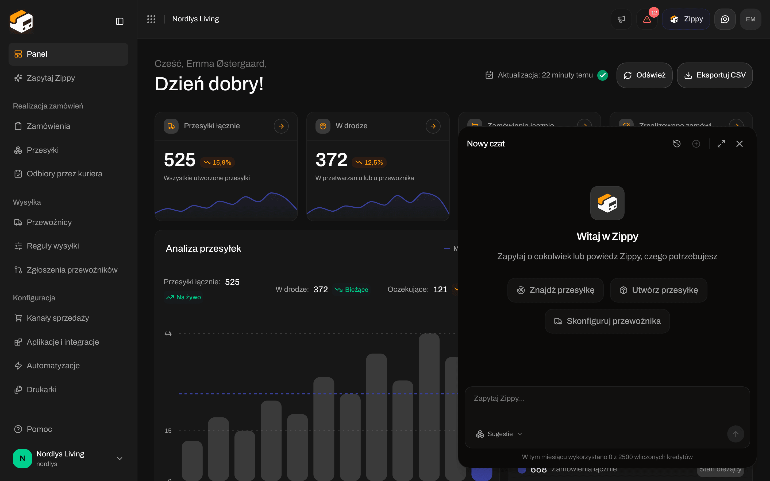
Task: Open the Sugestie dropdown in chat
Action: point(499,434)
